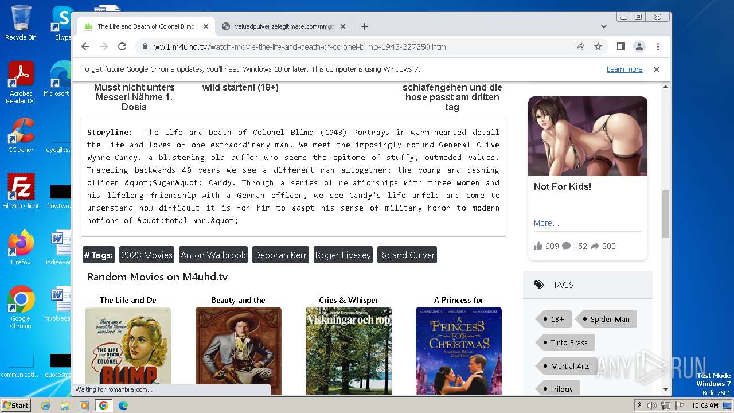Screen dimensions: 734x413
Task: Click the page vertical scrollbar thumb
Action: 666,214
